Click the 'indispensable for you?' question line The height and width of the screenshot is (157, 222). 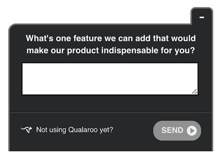click(111, 50)
